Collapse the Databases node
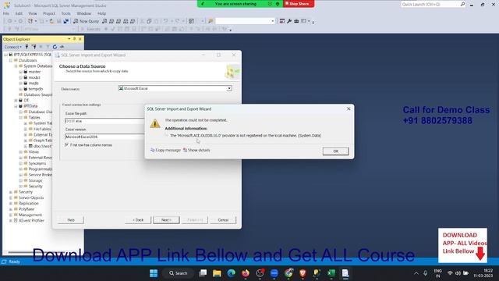 click(x=11, y=60)
